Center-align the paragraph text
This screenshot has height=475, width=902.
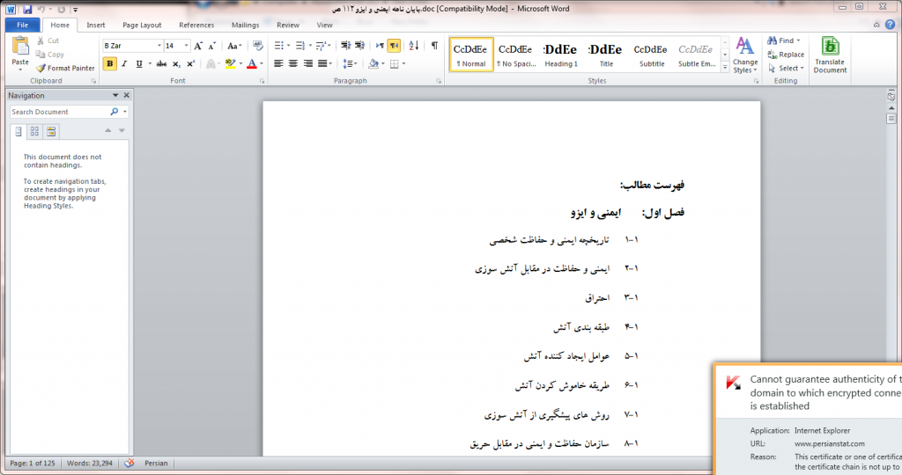[293, 64]
